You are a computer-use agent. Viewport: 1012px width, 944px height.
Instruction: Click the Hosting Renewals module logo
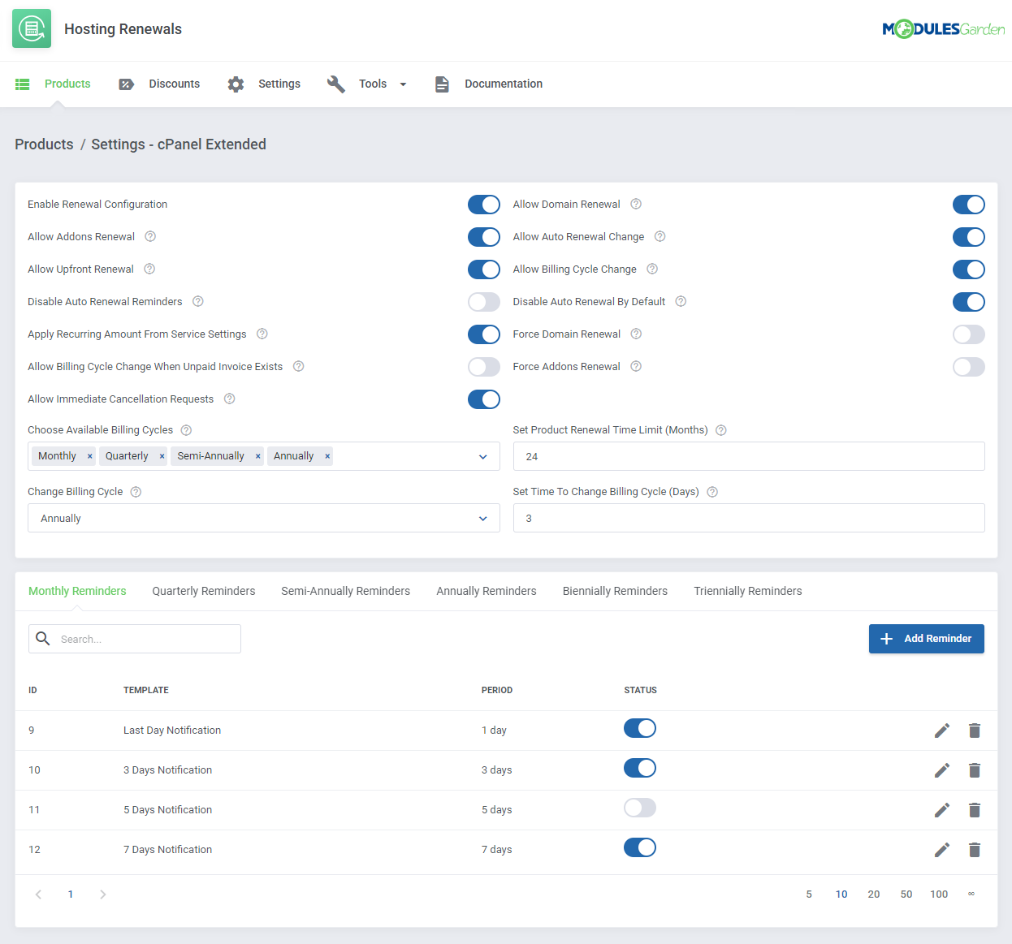[31, 28]
